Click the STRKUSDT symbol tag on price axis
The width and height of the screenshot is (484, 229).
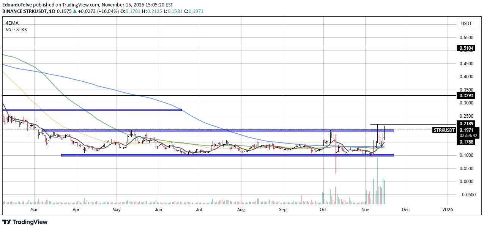[444, 130]
